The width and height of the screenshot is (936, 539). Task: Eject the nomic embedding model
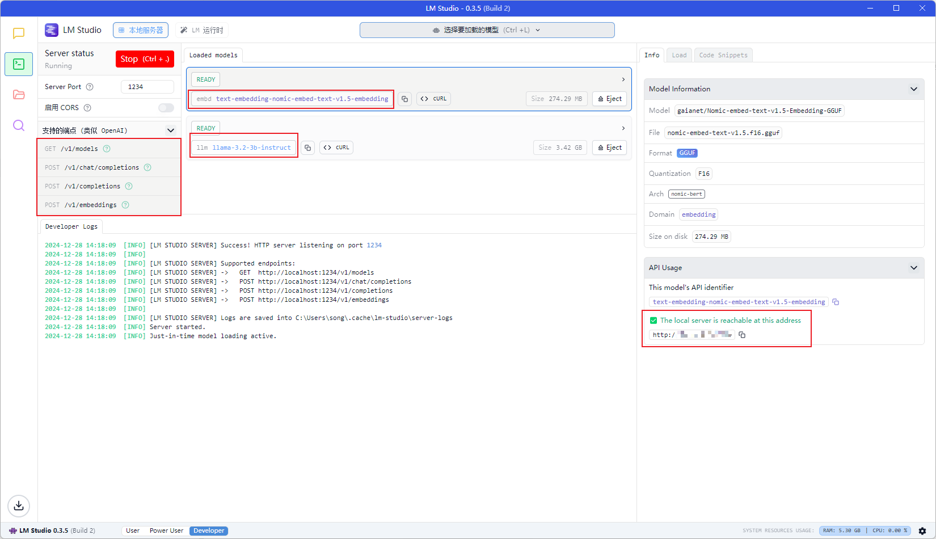[x=609, y=99]
